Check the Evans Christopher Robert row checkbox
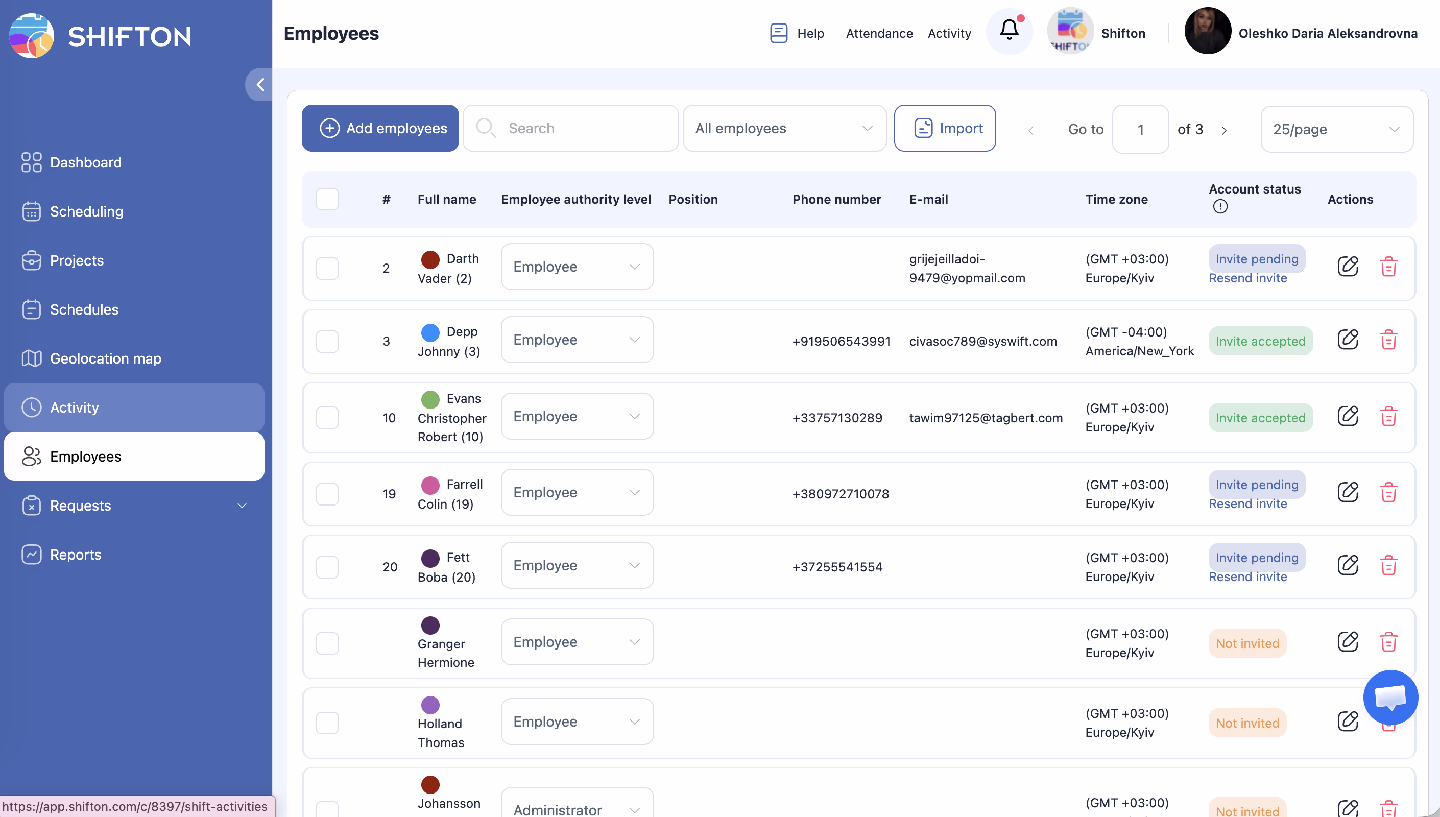The image size is (1440, 817). point(327,418)
